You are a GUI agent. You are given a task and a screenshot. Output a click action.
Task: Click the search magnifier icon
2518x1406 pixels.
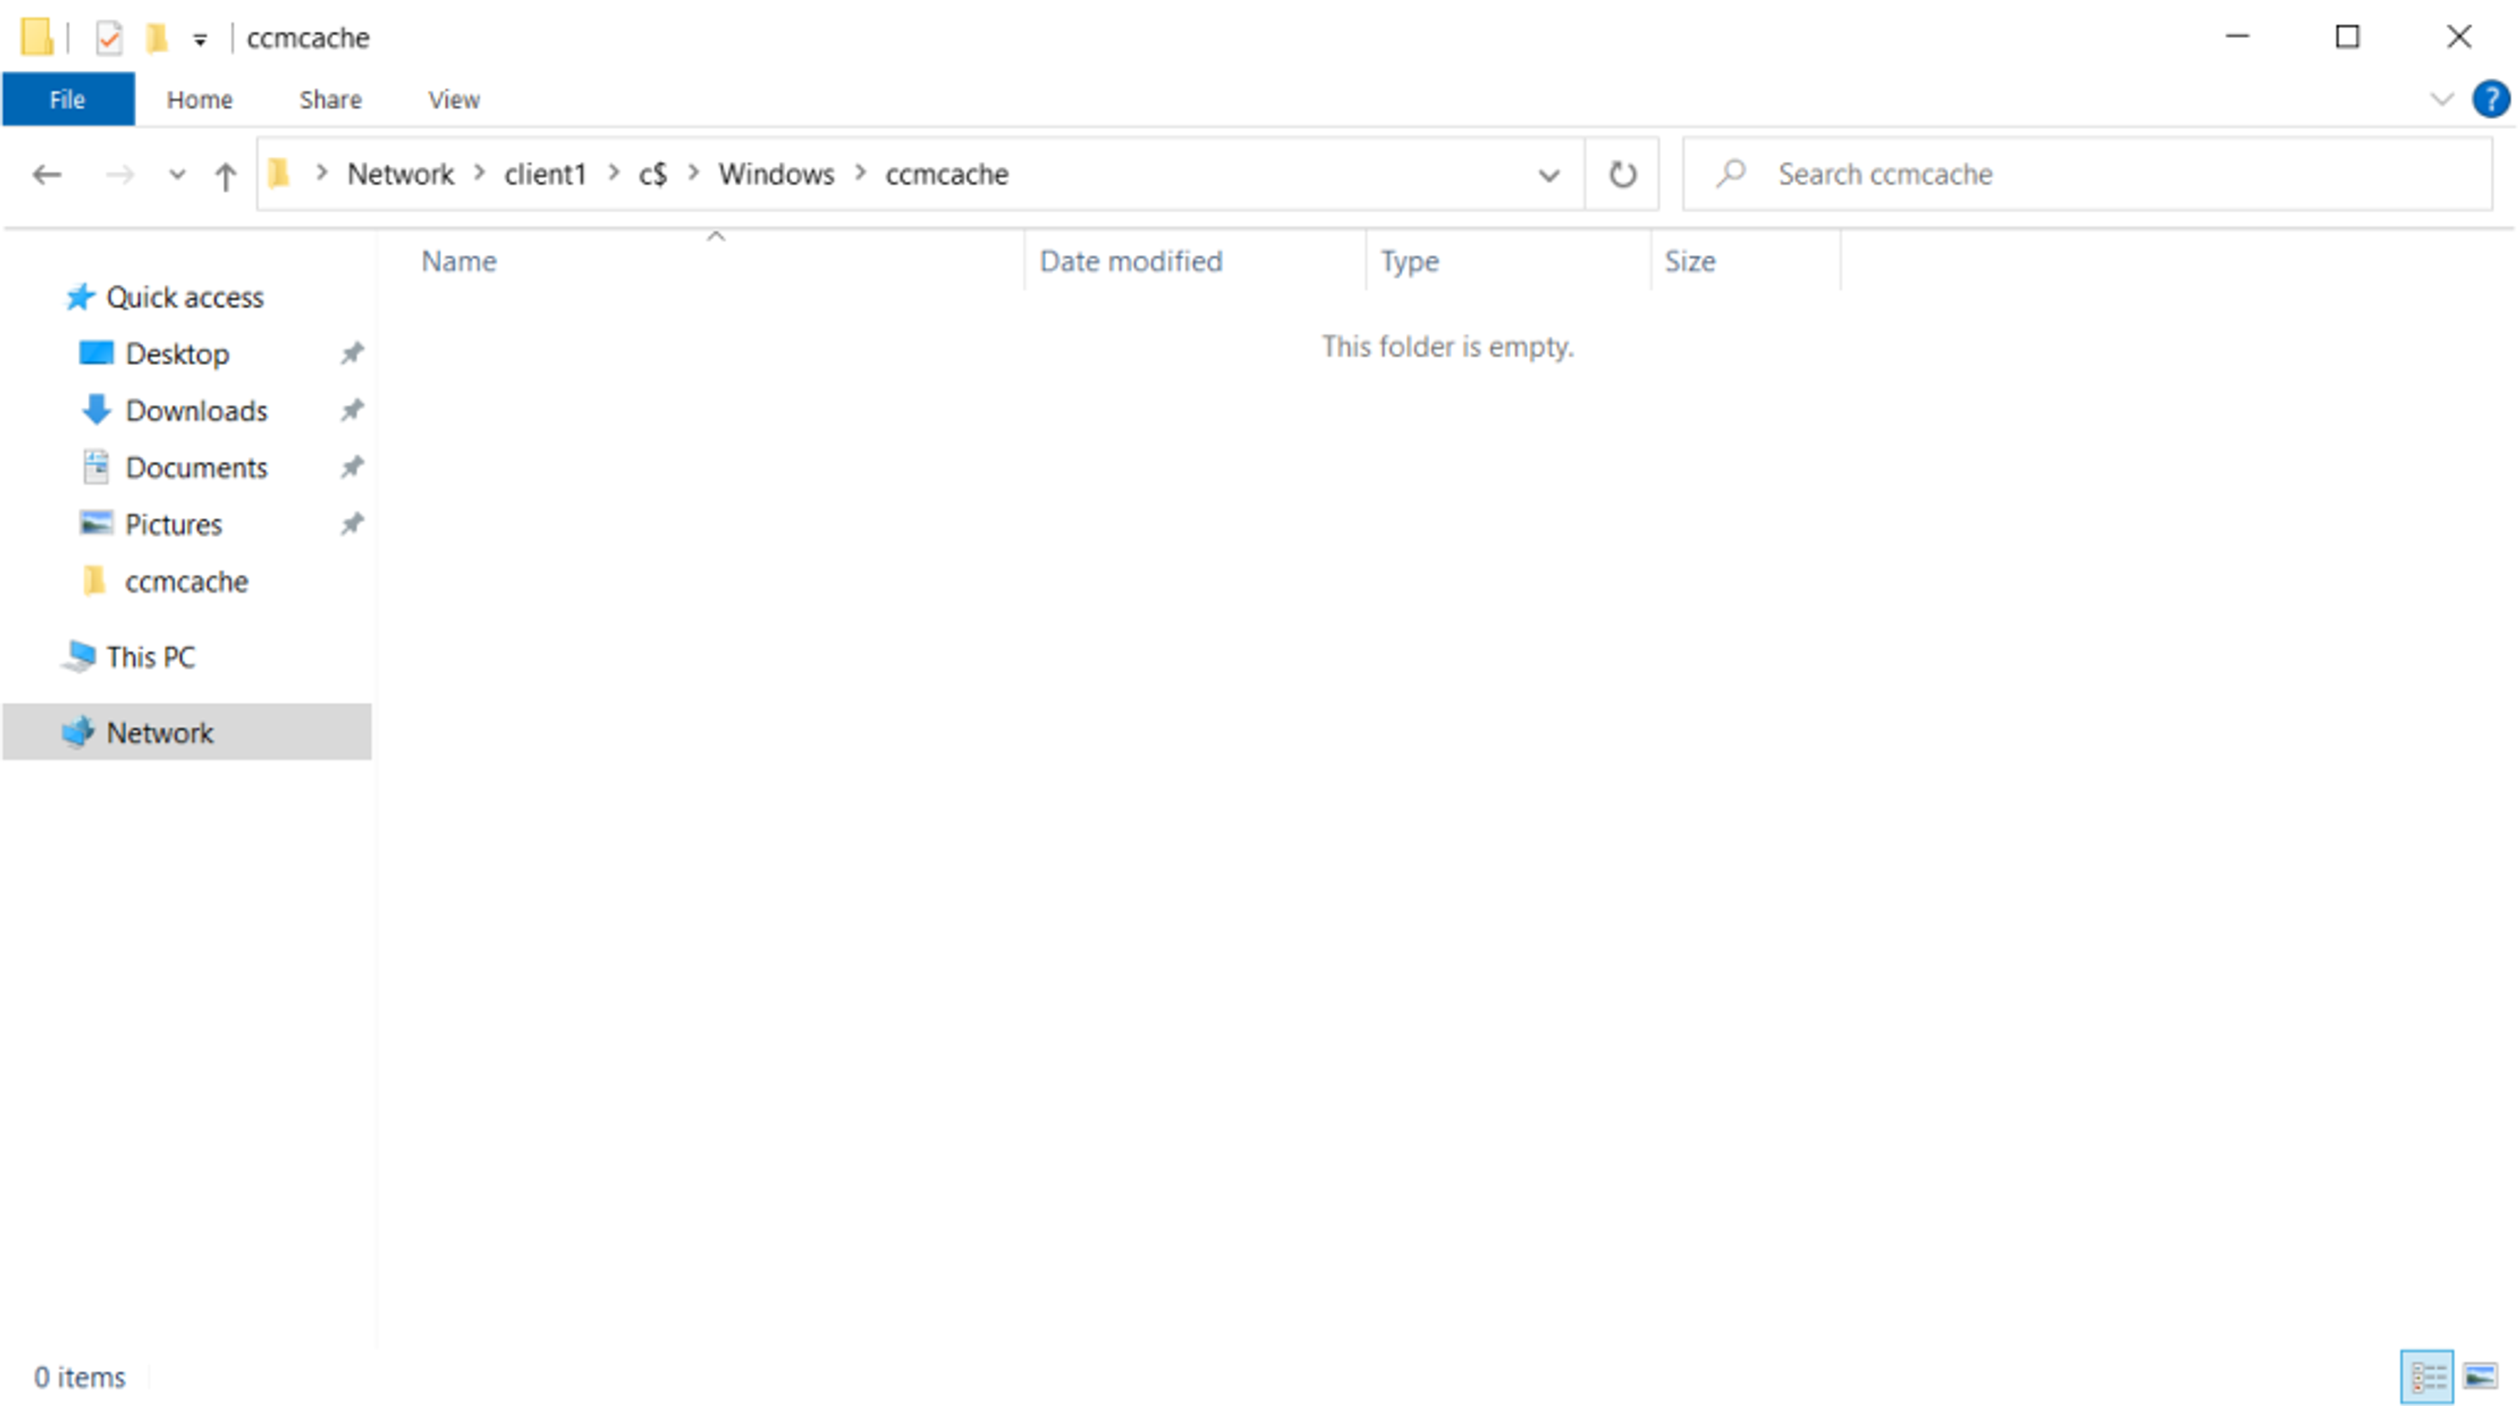1730,174
